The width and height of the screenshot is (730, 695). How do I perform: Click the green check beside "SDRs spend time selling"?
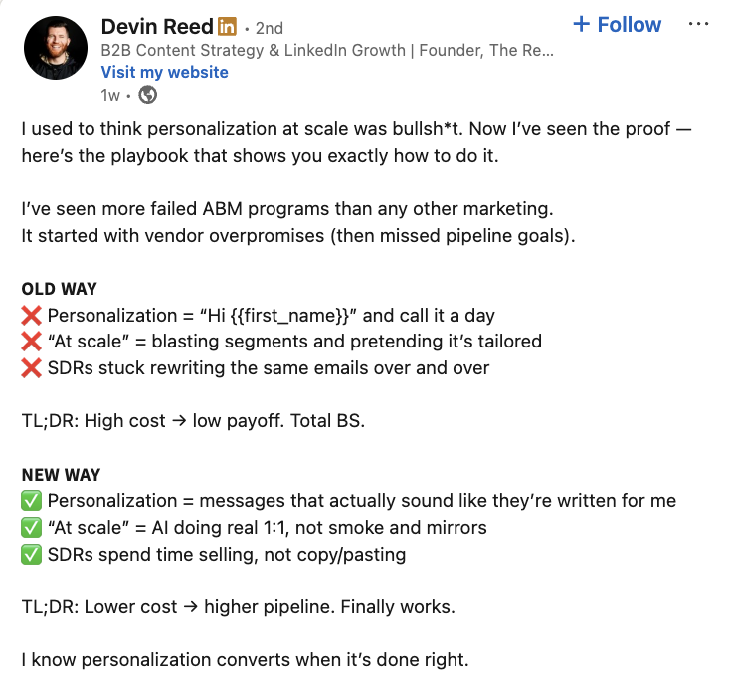pyautogui.click(x=32, y=555)
